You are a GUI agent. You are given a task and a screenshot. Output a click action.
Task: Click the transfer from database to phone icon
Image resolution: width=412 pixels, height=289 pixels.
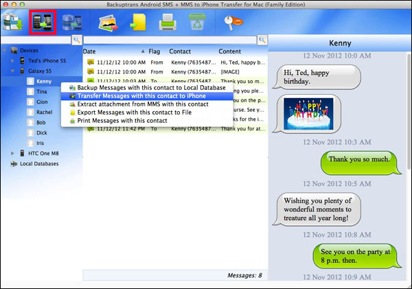pyautogui.click(x=72, y=23)
